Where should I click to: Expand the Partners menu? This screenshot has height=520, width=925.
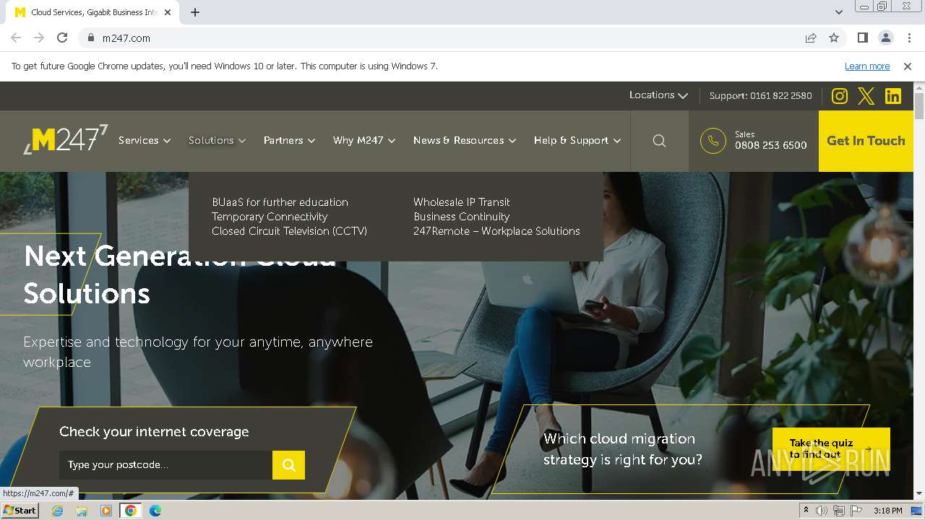click(289, 140)
